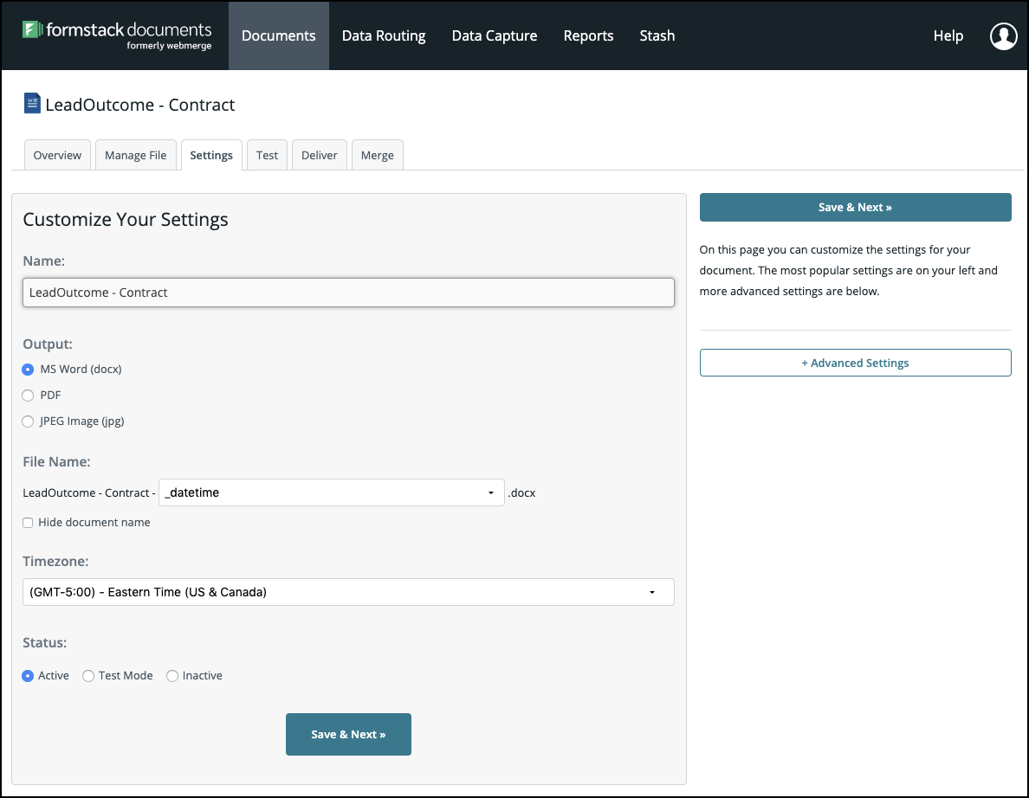
Task: Go to the Stash navigation item
Action: coord(657,35)
